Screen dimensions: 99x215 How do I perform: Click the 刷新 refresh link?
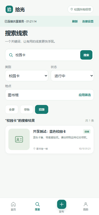[x=75, y=21]
